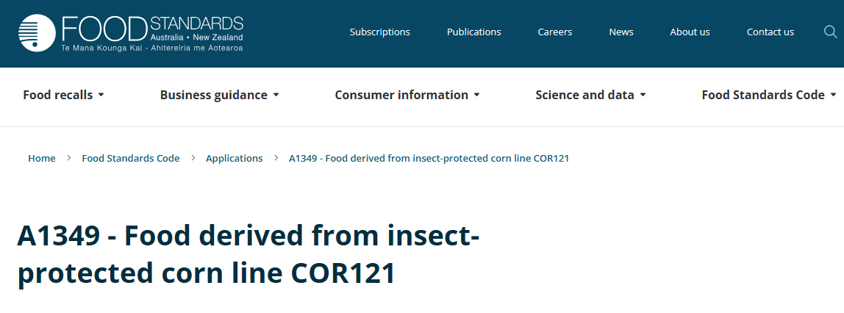The width and height of the screenshot is (844, 313).
Task: Click the A1349 page heading
Action: pyautogui.click(x=248, y=254)
